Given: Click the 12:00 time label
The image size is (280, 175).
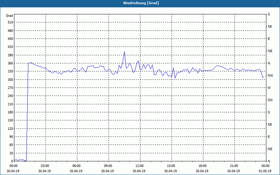Looking at the screenshot, I should coord(139,166).
